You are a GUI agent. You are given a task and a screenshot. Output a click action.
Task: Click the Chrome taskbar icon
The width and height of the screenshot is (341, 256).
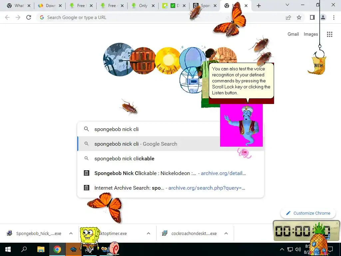(57, 249)
